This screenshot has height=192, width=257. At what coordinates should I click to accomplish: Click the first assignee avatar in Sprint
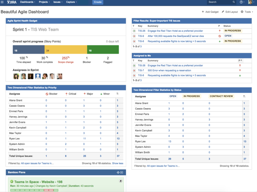[x=16, y=76]
